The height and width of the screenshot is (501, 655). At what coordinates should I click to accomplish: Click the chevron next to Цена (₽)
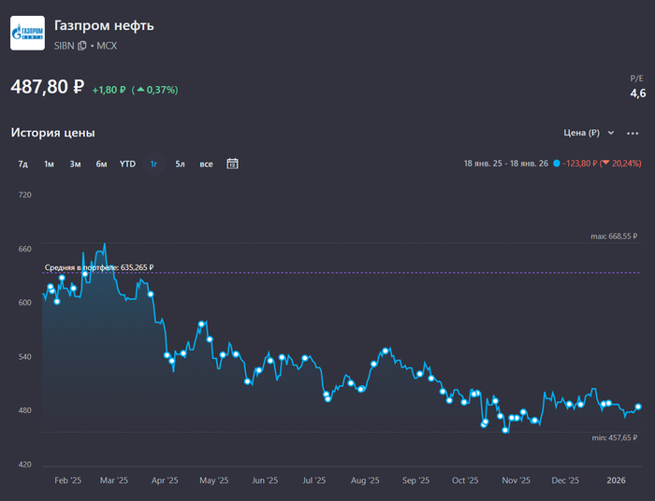pos(611,133)
